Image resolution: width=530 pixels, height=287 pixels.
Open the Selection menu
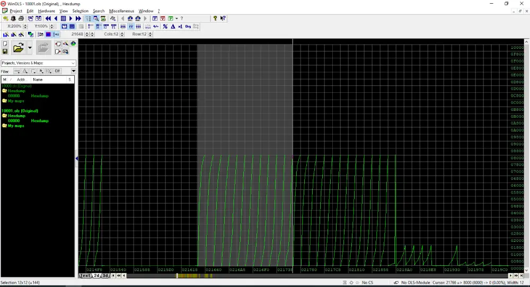(x=80, y=11)
